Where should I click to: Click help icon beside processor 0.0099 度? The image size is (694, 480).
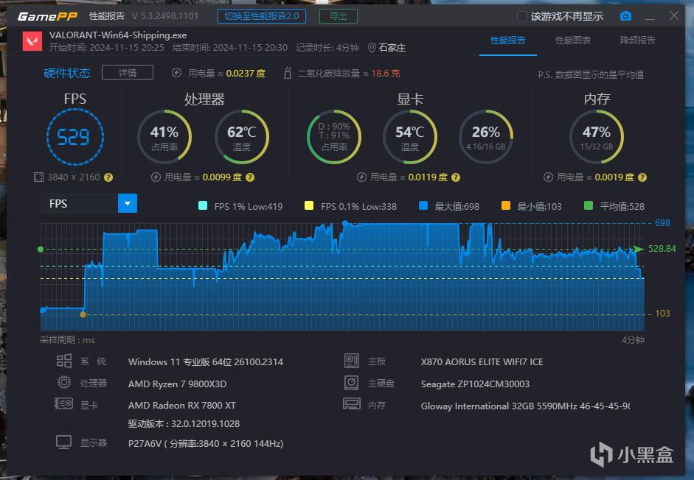250,177
